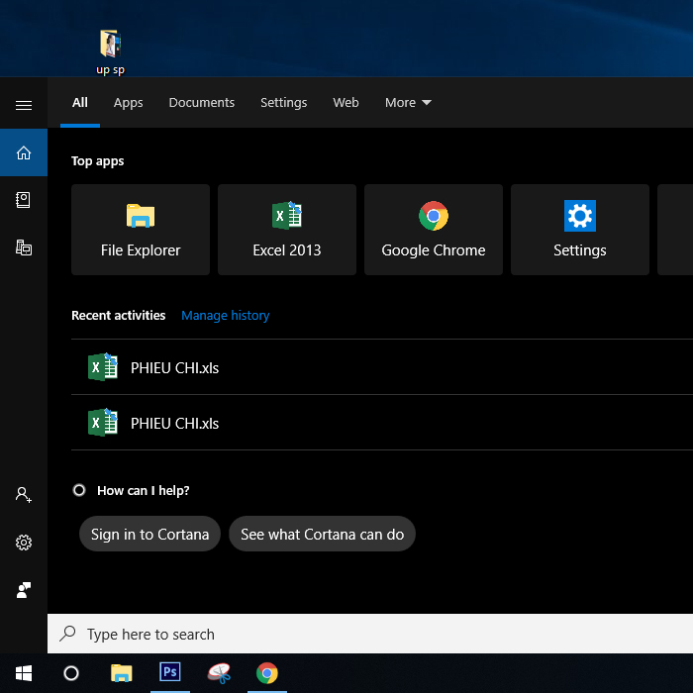Open Cortana settings gear in sidebar

click(x=24, y=543)
